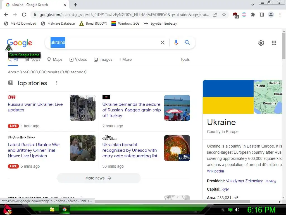Open the Google apps grid
Screen dimensions: 286x215
coord(274,43)
